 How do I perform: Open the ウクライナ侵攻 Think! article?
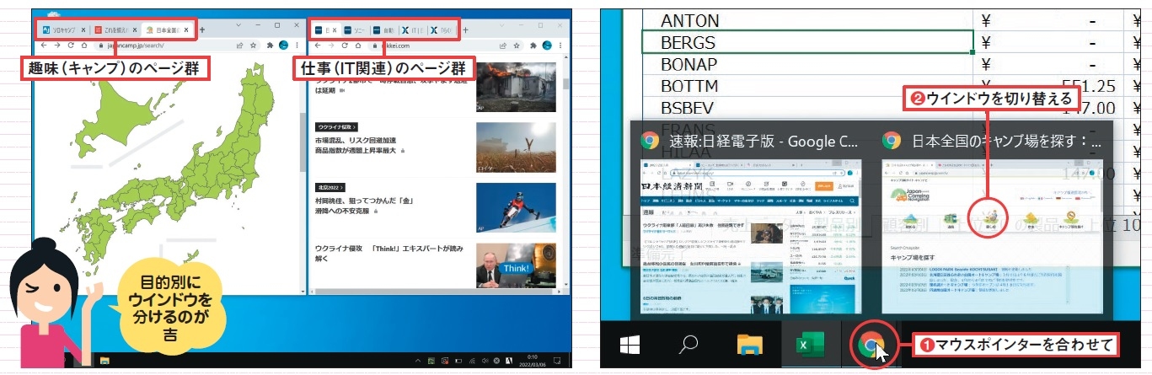[x=388, y=254]
